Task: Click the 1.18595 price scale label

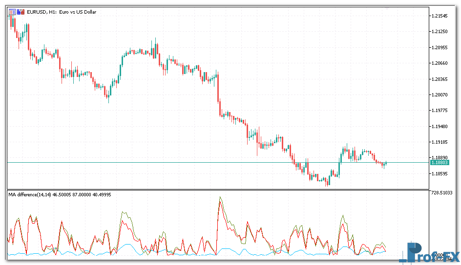Action: coord(440,173)
